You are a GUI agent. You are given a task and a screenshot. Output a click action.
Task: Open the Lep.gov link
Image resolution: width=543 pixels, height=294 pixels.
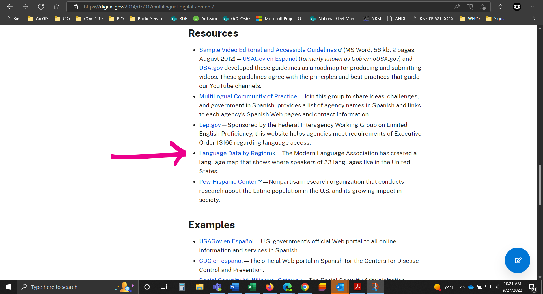point(210,125)
